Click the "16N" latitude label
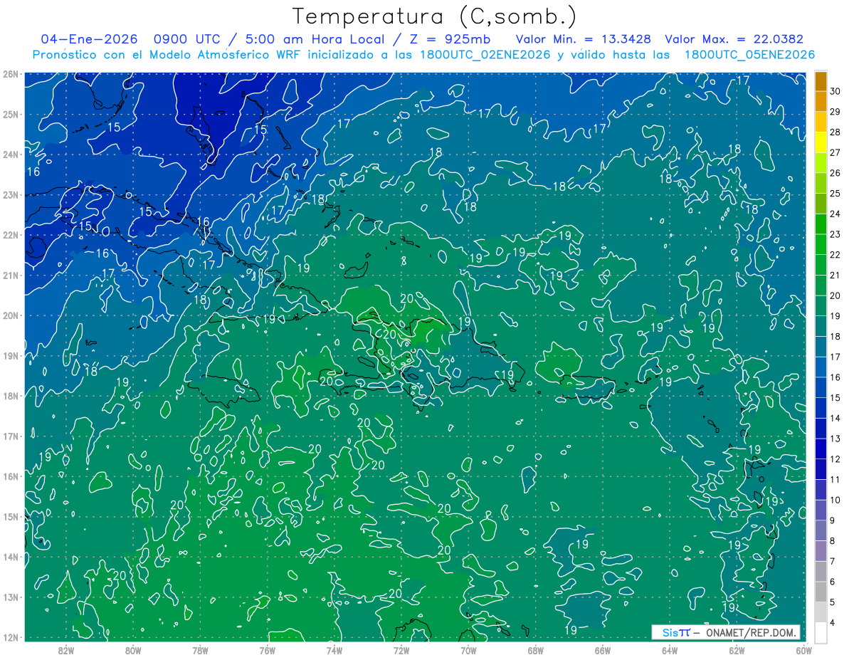This screenshot has height=660, width=854. click(10, 476)
